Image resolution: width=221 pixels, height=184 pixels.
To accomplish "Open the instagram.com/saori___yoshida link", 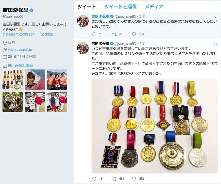I will (28, 34).
